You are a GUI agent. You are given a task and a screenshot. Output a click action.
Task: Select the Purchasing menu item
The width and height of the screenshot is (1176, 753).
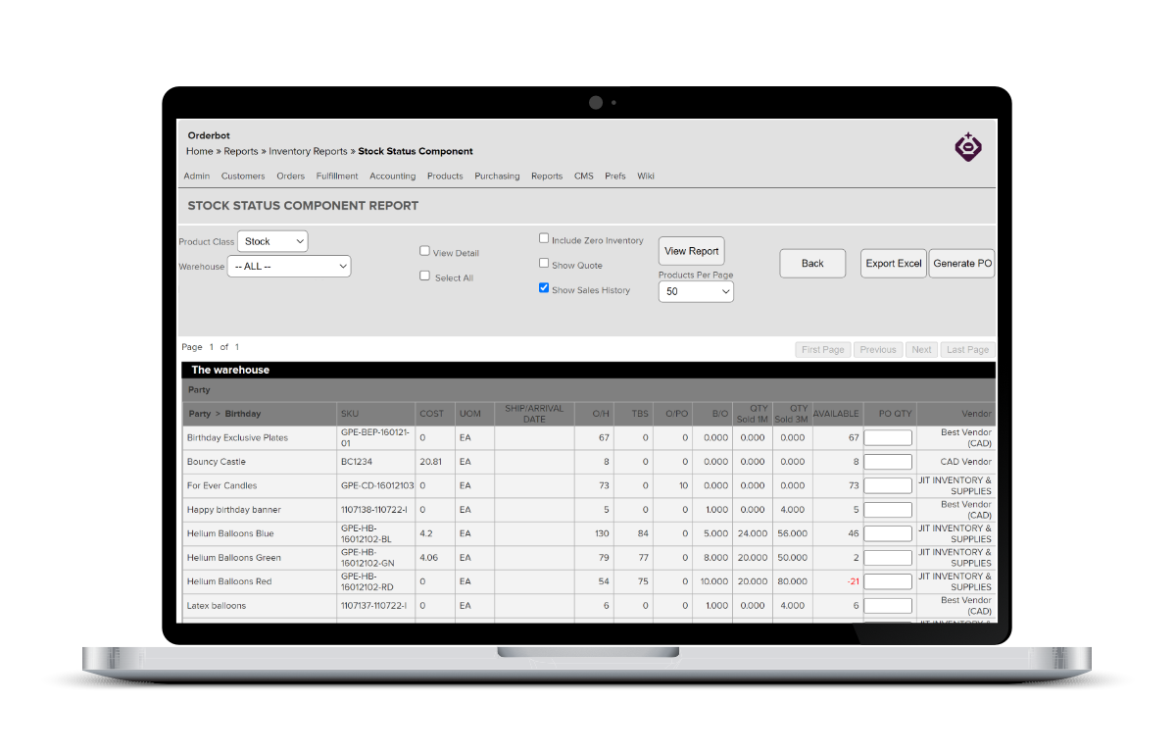coord(497,176)
